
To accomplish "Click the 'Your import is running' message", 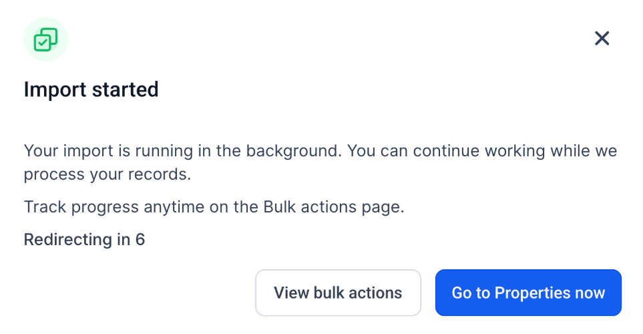I will (182, 150).
